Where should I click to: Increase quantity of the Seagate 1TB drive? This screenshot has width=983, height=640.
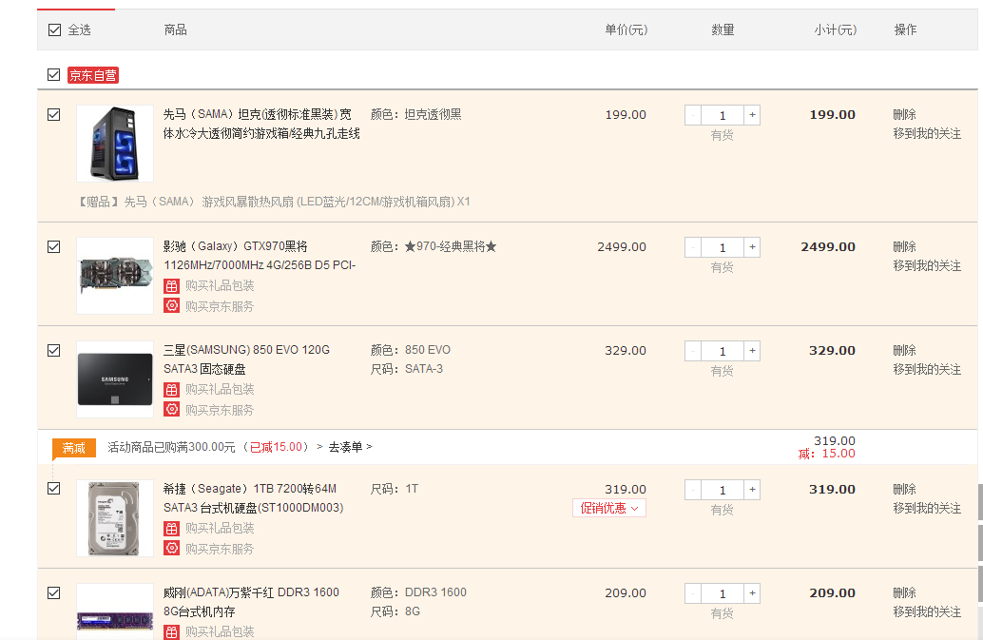pos(752,490)
